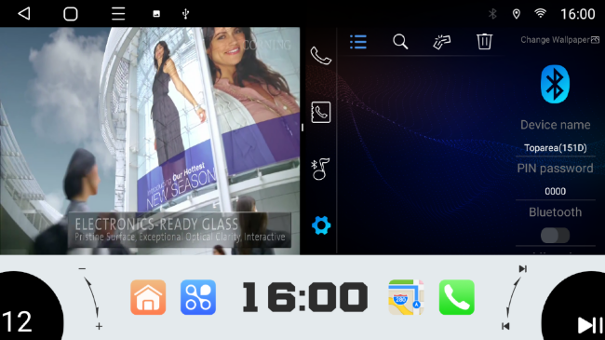
Task: Tap the Bluetooth label text
Action: tap(556, 212)
